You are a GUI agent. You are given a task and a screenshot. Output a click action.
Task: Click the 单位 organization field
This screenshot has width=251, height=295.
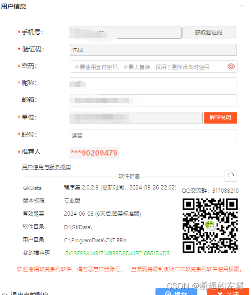[x=136, y=118]
